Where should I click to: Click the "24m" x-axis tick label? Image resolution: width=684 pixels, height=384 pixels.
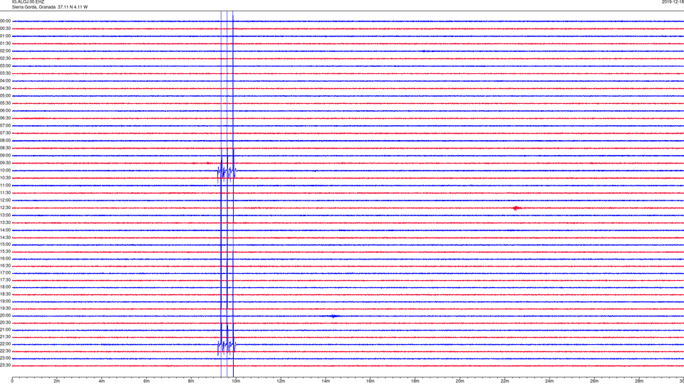point(549,381)
